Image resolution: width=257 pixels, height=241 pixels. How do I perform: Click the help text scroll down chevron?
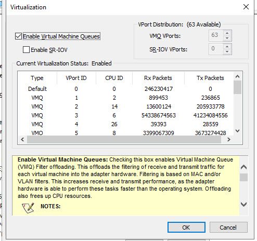pos(244,204)
